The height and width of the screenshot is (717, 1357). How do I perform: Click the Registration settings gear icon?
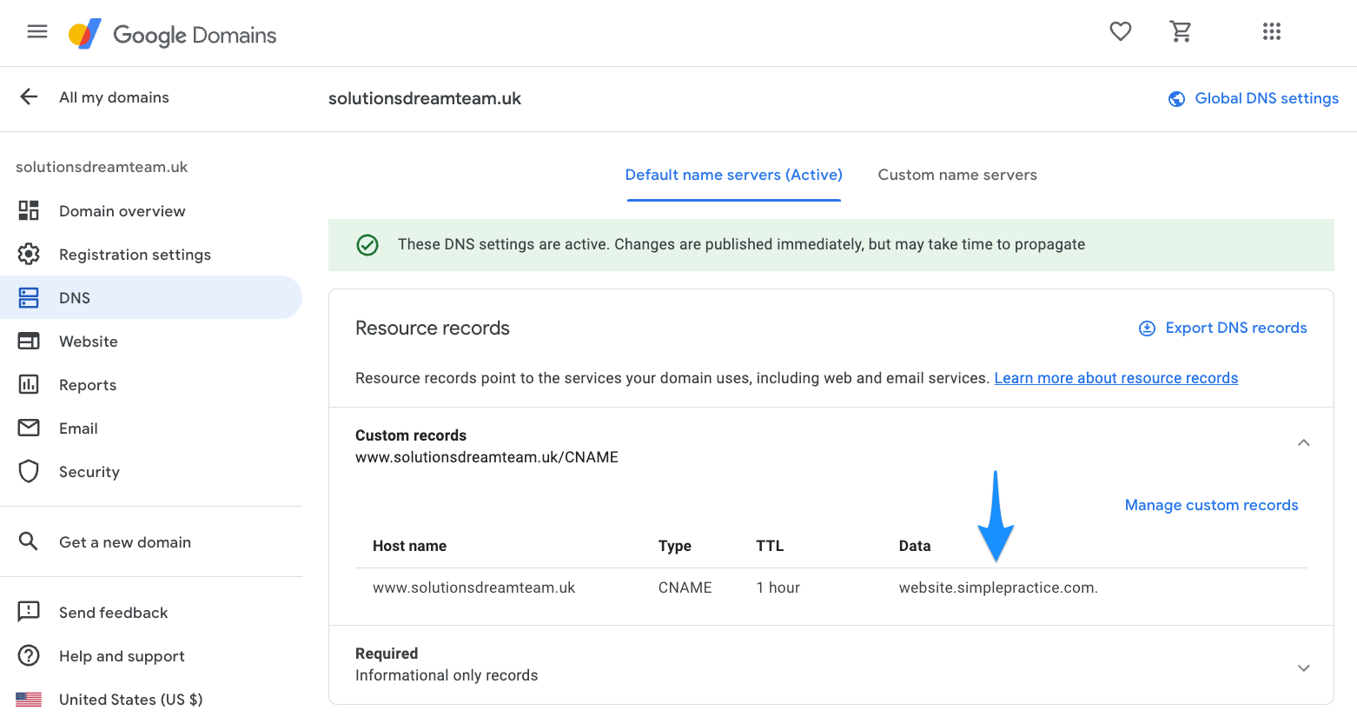[29, 254]
